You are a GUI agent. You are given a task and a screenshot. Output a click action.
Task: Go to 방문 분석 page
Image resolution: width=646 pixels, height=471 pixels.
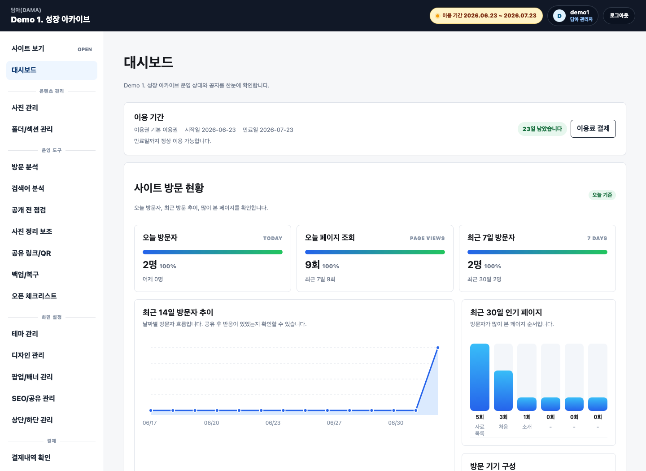(x=52, y=167)
